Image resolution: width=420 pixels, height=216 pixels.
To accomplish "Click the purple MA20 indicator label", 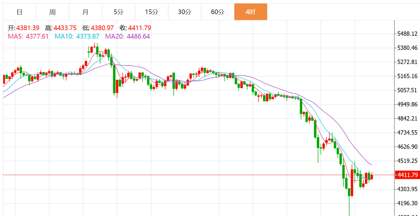I will (x=127, y=36).
